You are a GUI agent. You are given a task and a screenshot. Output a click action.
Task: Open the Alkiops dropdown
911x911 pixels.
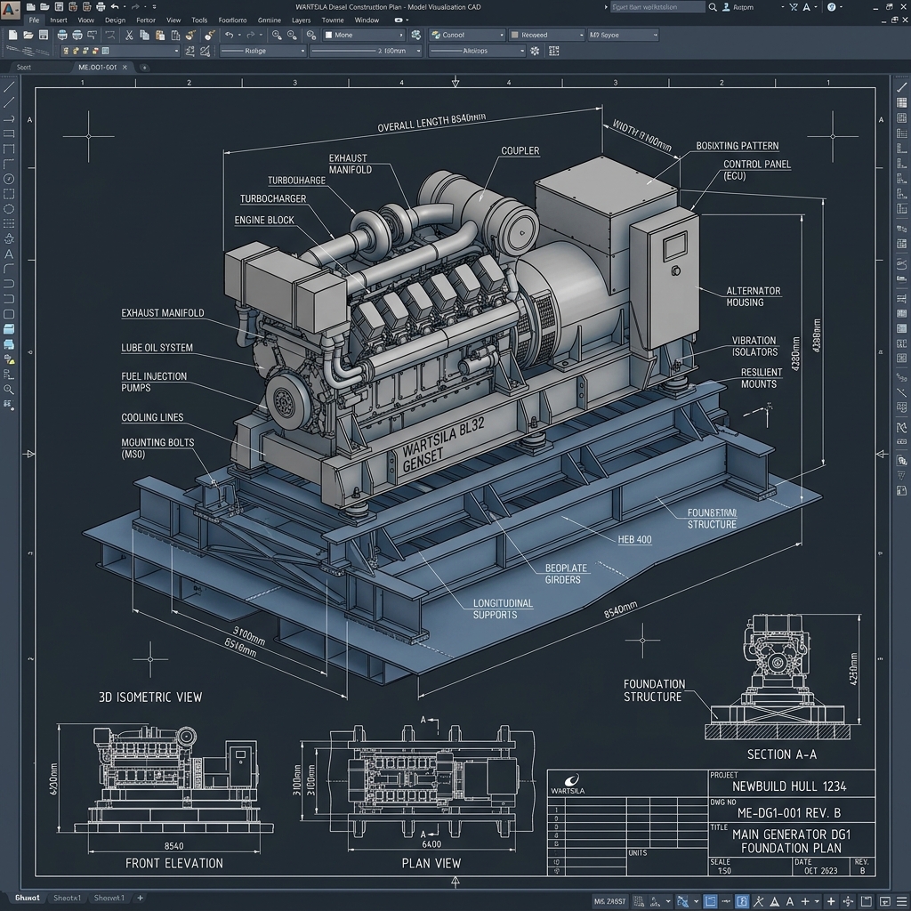pyautogui.click(x=477, y=51)
